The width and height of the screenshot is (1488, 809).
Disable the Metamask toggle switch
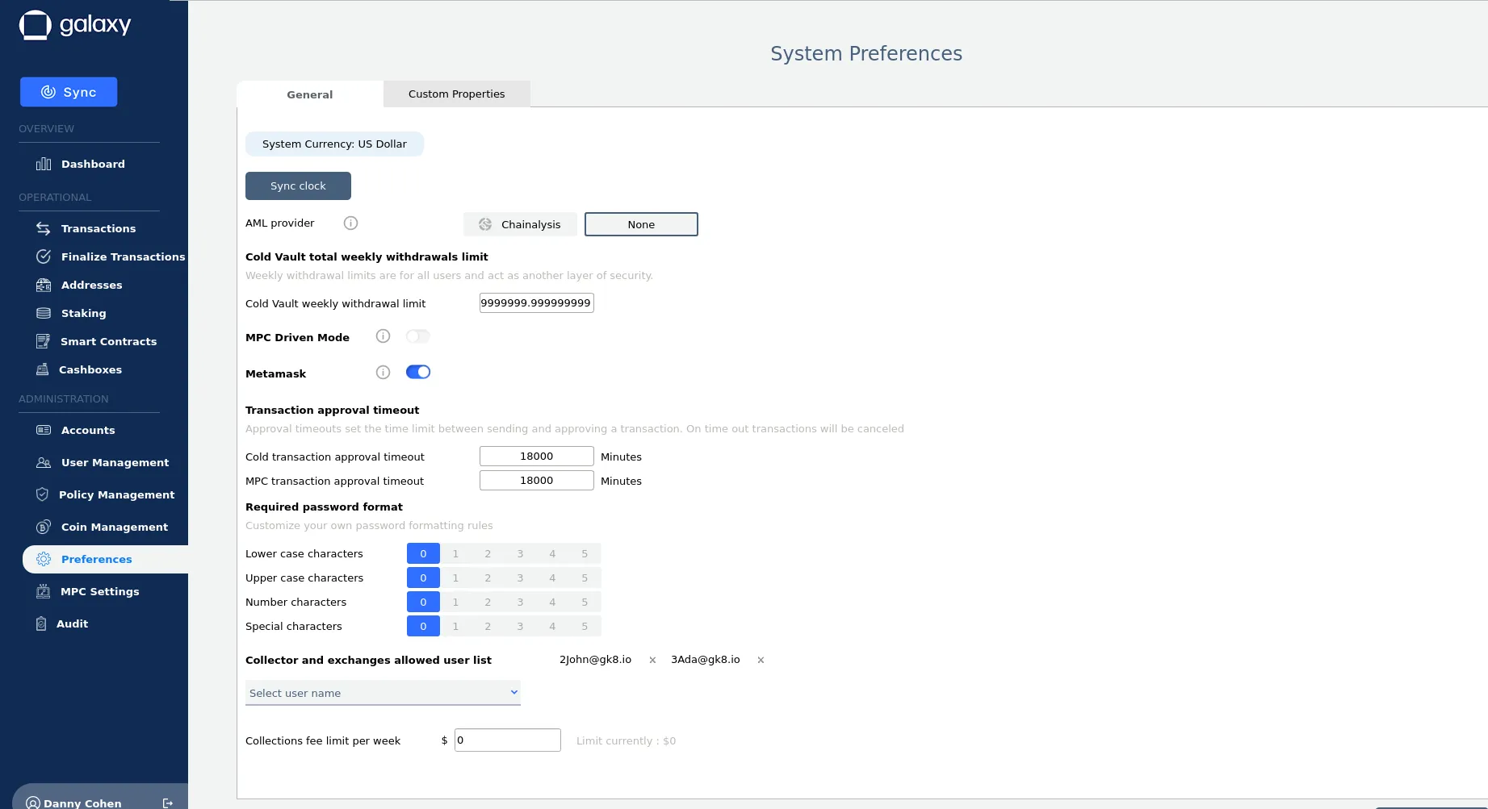pos(417,372)
